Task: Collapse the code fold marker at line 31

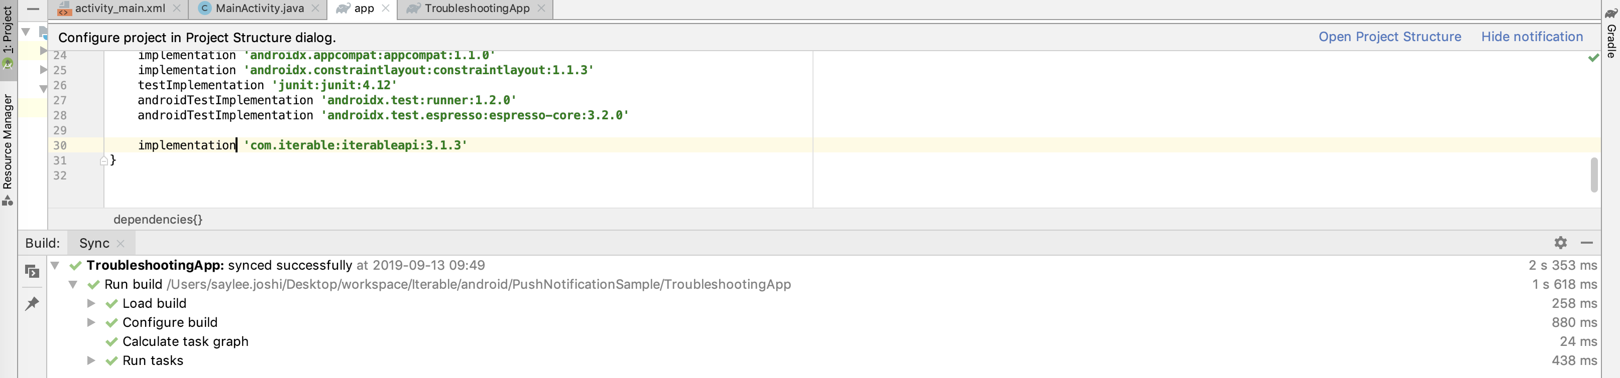Action: pyautogui.click(x=104, y=161)
